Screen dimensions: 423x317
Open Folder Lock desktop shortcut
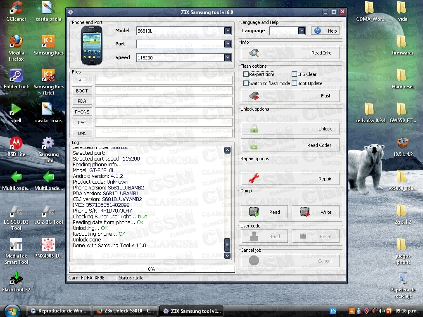[16, 79]
